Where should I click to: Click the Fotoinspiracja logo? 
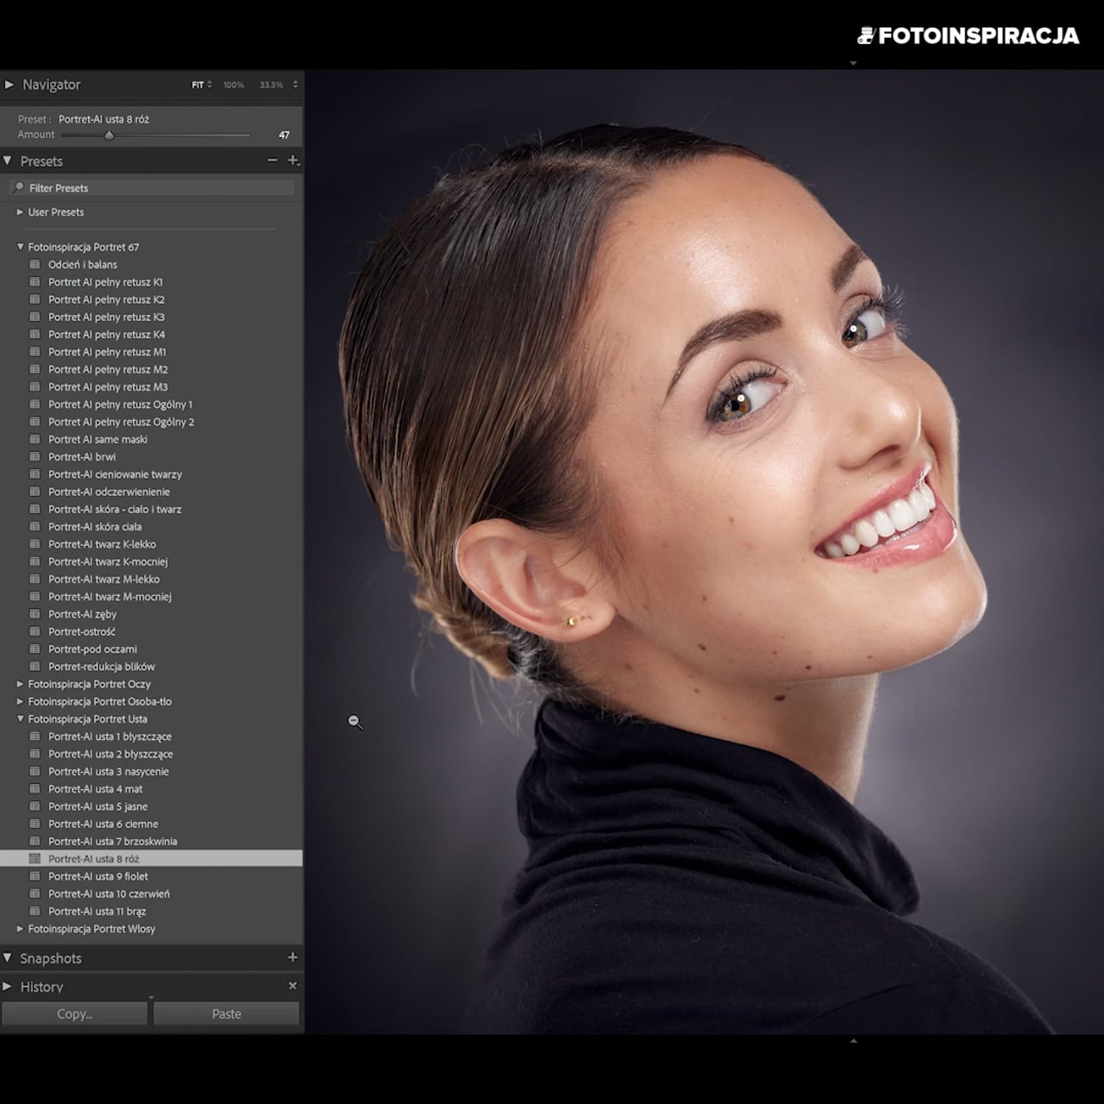click(x=969, y=35)
